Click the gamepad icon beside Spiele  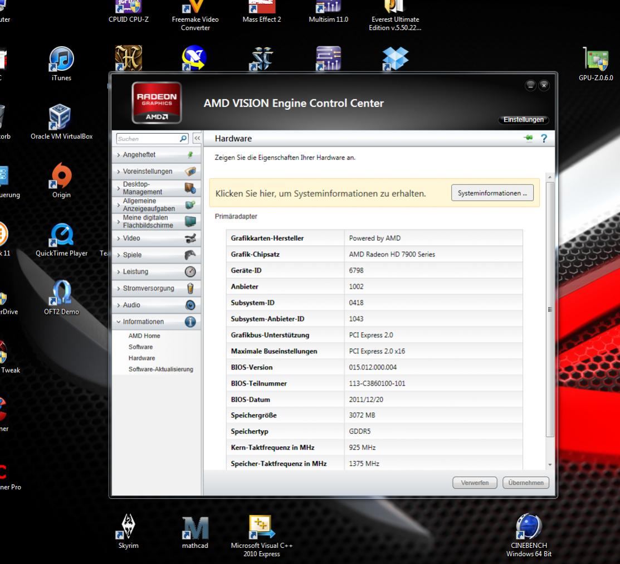(x=190, y=255)
